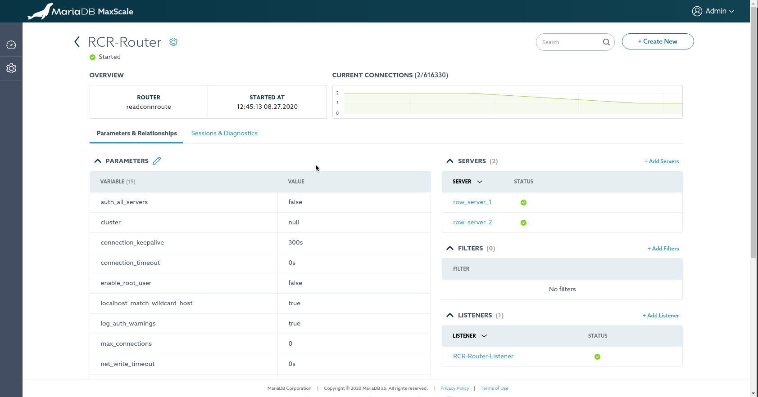
Task: Edit parameters using the pencil icon
Action: (x=157, y=161)
